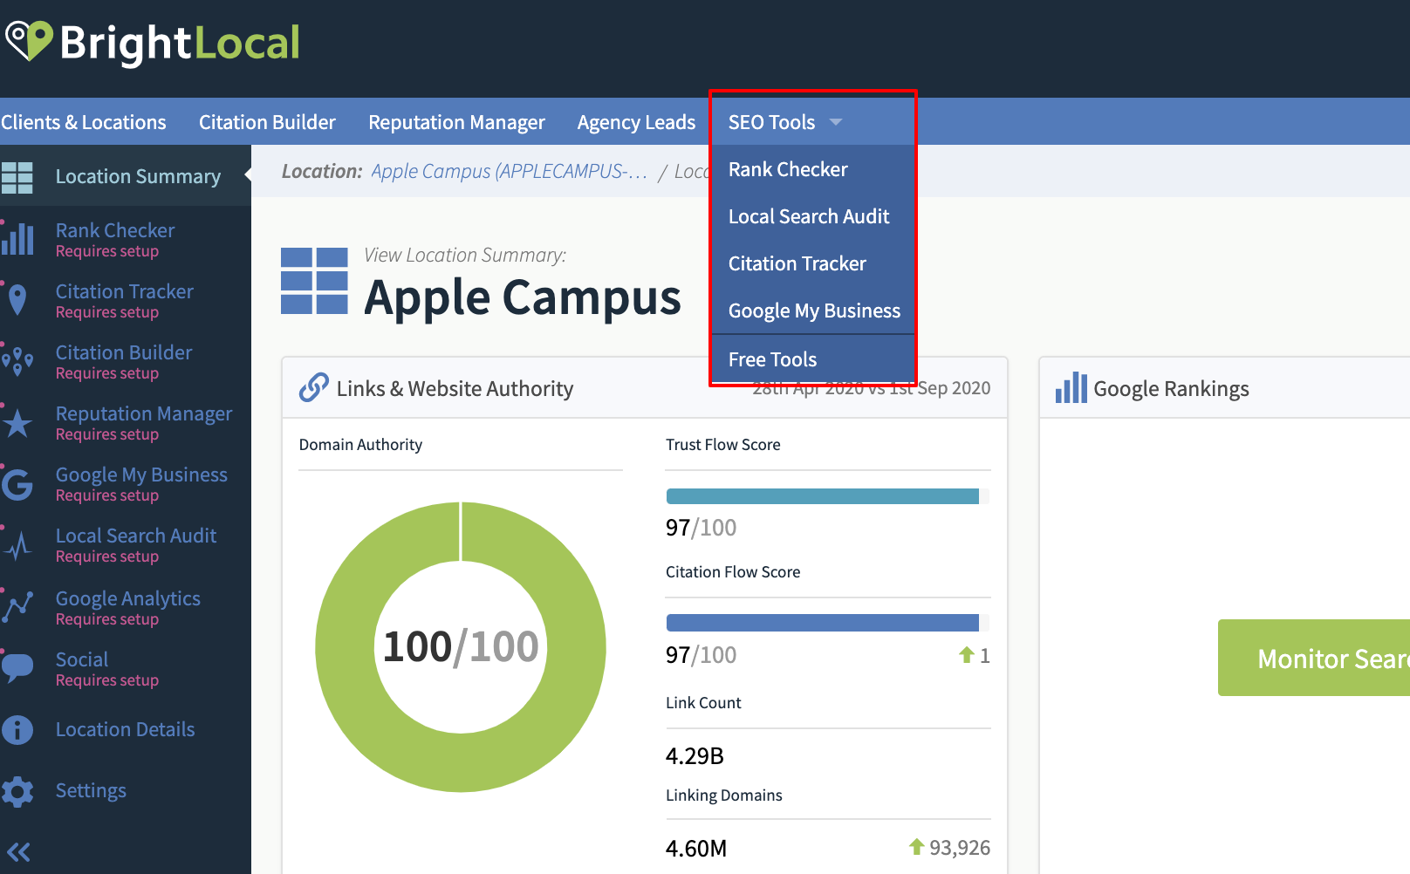The width and height of the screenshot is (1410, 874).
Task: Click the Citation Tracker pin sidebar icon
Action: [17, 300]
